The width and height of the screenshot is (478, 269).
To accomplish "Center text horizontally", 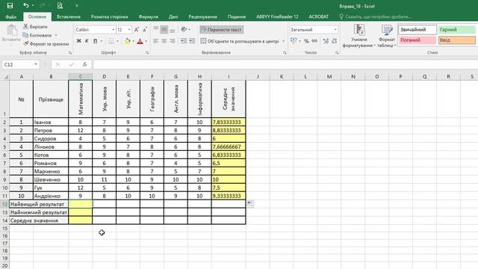I will click(x=164, y=41).
